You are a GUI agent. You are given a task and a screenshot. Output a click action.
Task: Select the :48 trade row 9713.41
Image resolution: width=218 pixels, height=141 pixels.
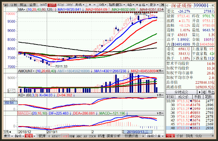[190, 128]
